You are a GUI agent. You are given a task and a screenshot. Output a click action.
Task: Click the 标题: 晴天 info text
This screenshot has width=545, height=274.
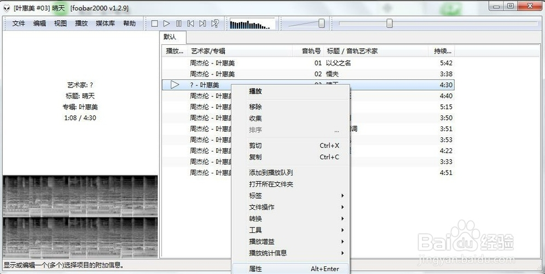click(80, 96)
